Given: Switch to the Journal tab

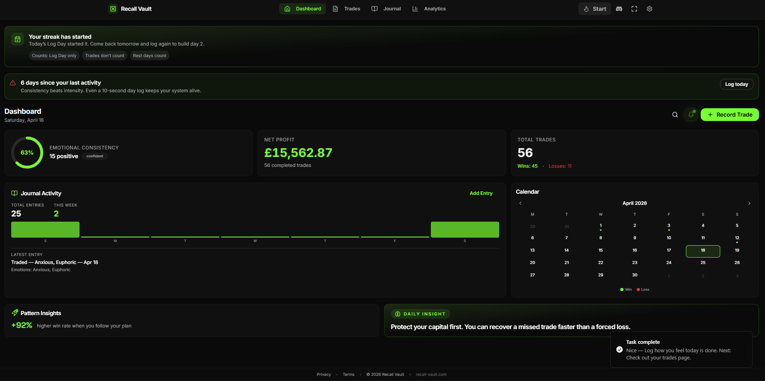Looking at the screenshot, I should point(386,9).
